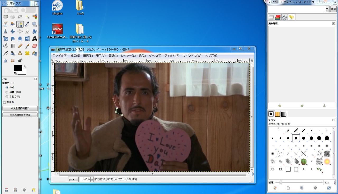Open the 編集(E) menu

point(75,56)
